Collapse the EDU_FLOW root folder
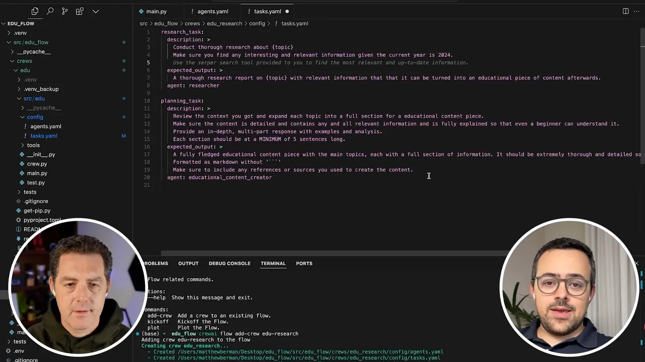Viewport: 645px width, 362px height. (x=21, y=24)
